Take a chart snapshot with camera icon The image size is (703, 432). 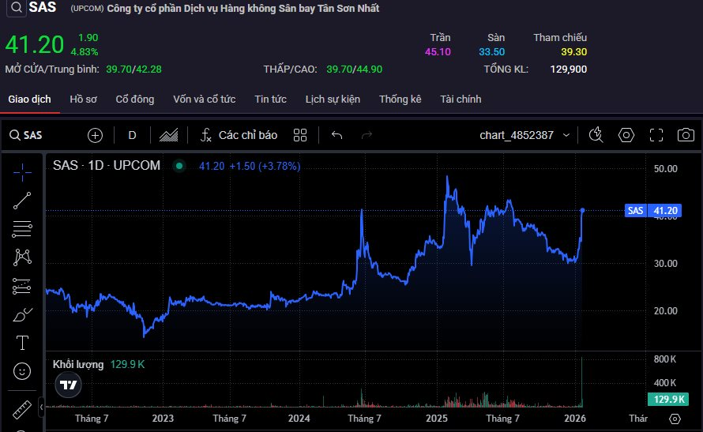686,135
